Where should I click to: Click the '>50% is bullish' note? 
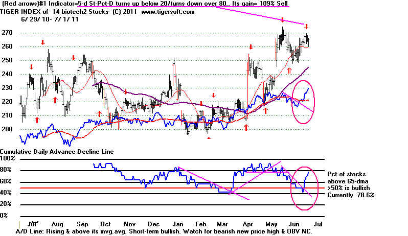tap(348, 188)
